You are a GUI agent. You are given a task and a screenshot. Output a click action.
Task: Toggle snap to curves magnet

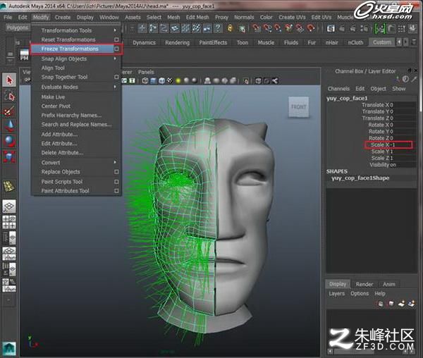click(x=267, y=28)
